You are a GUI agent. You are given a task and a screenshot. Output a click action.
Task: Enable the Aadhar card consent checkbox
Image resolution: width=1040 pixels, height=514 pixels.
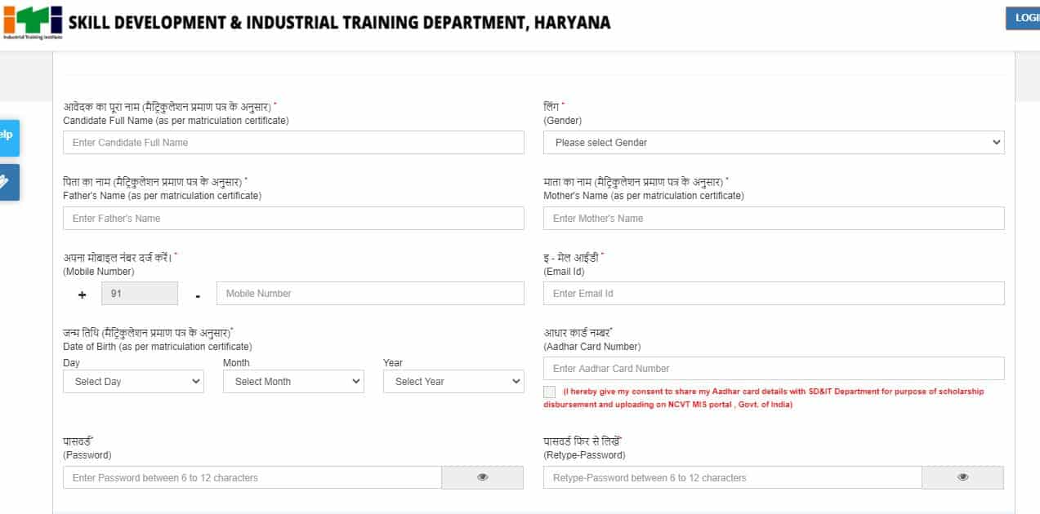(x=548, y=392)
